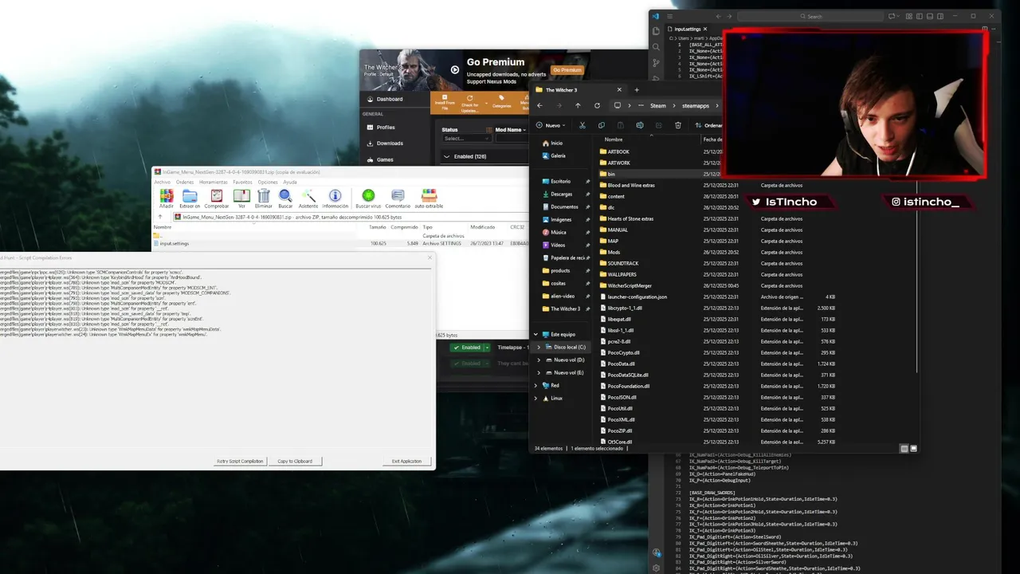Click Vortex play game button on banner

[455, 69]
